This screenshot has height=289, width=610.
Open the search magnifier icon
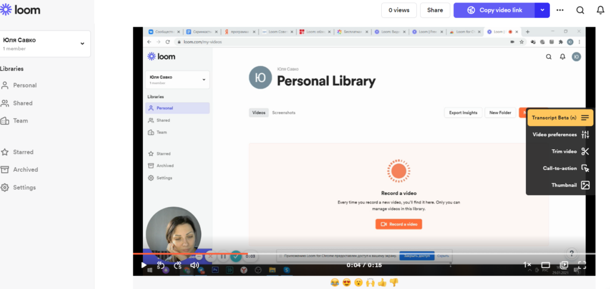tap(580, 10)
